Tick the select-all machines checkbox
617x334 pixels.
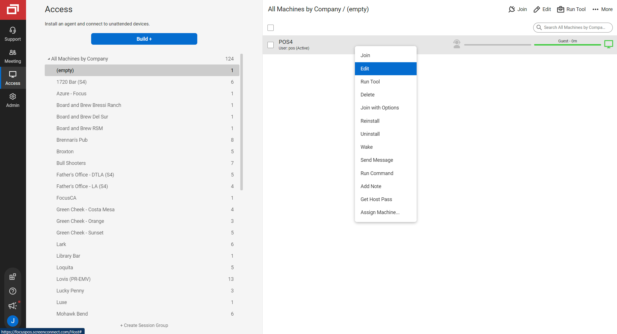coord(271,28)
